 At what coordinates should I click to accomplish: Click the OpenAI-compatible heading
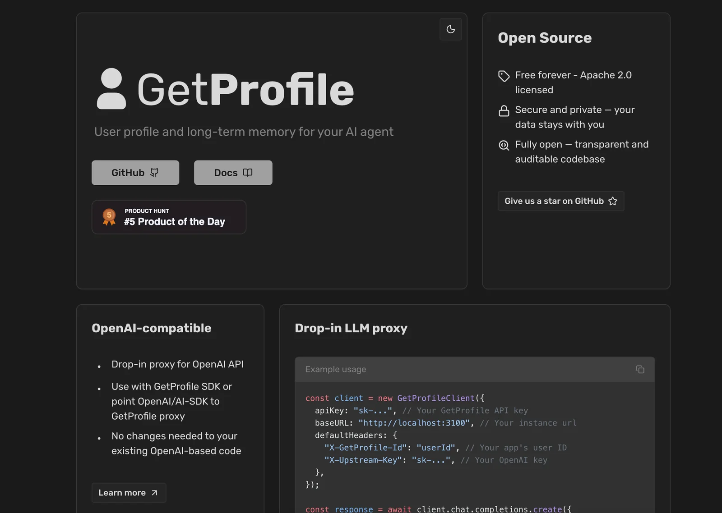click(151, 328)
